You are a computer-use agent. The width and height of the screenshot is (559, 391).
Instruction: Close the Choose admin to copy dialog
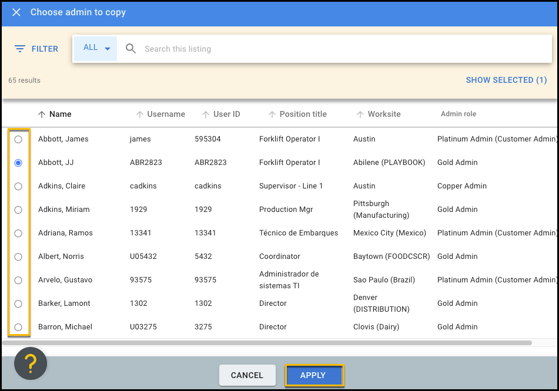16,12
